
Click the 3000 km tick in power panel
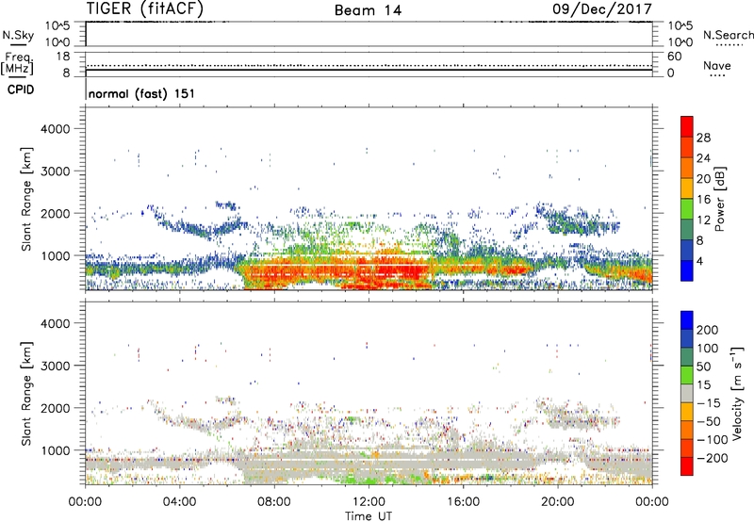pos(55,171)
